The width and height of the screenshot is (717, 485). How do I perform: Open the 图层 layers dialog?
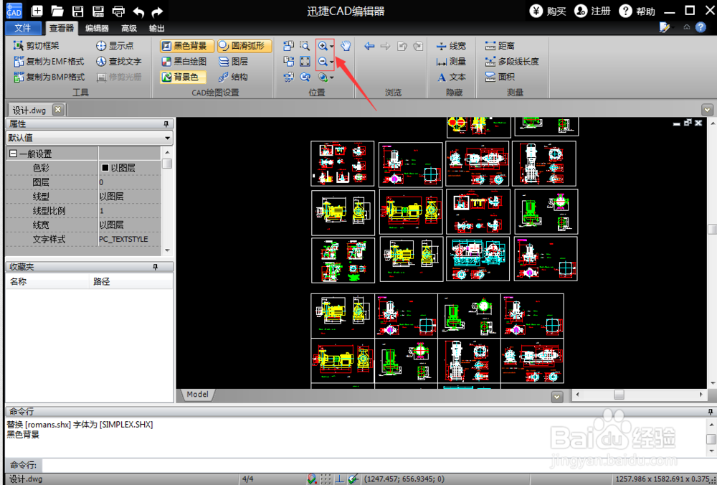[x=233, y=61]
